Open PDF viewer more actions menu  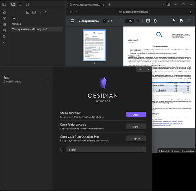click(x=189, y=21)
